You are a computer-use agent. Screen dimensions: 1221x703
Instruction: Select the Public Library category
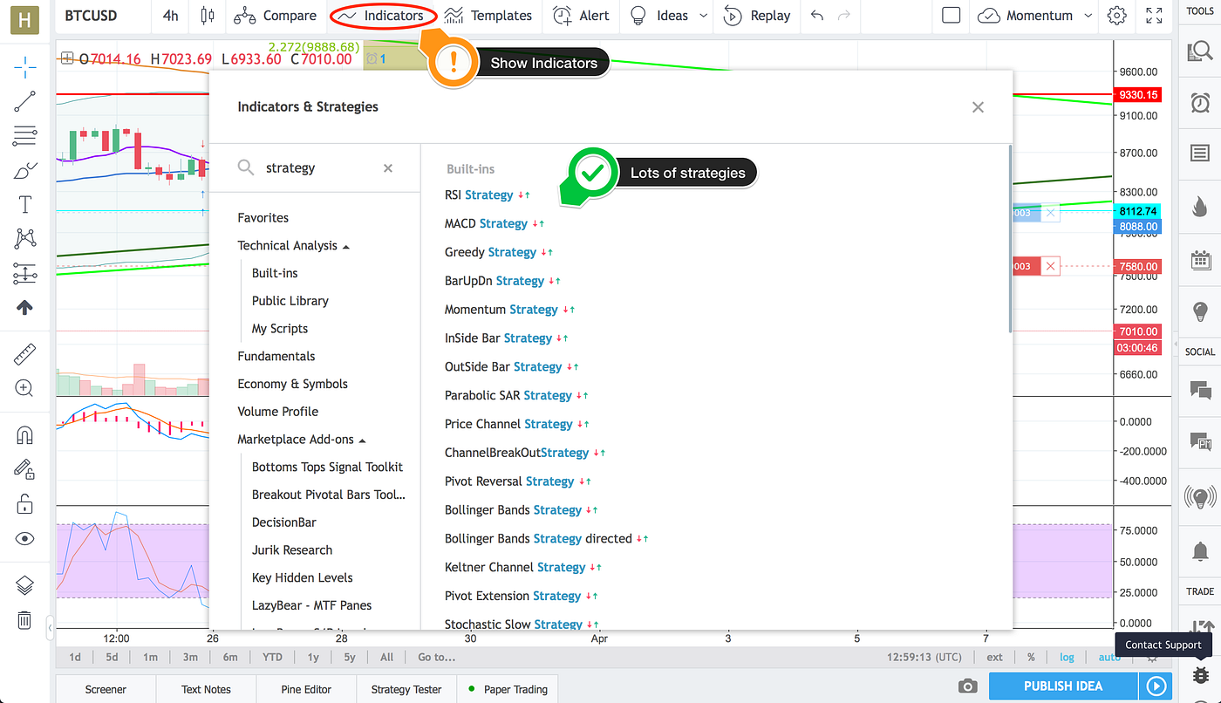290,301
